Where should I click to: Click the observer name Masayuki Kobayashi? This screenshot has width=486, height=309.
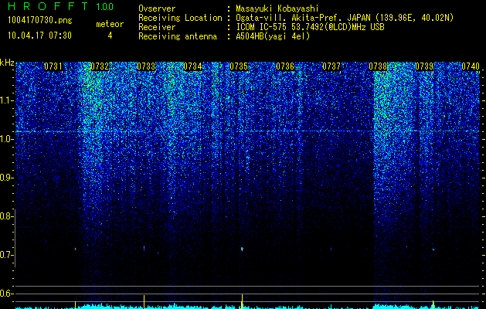tap(277, 8)
